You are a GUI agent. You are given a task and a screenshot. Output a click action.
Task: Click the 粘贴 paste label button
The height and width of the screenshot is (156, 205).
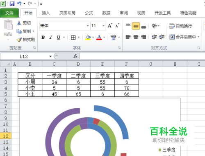(8, 34)
